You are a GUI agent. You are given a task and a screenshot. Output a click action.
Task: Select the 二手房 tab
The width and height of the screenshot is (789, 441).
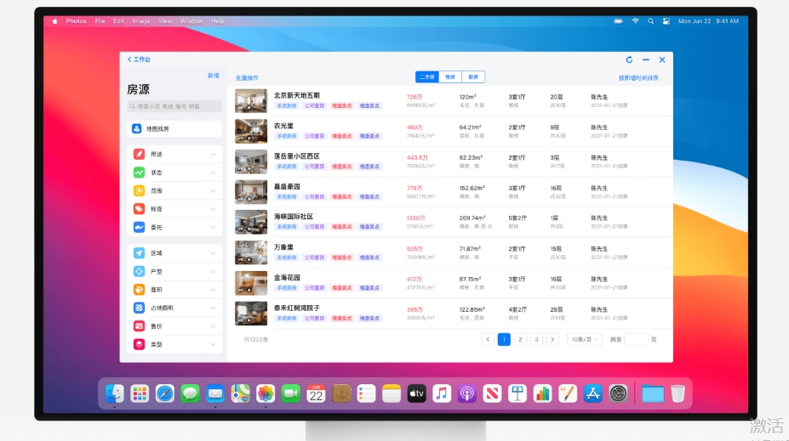(x=426, y=76)
